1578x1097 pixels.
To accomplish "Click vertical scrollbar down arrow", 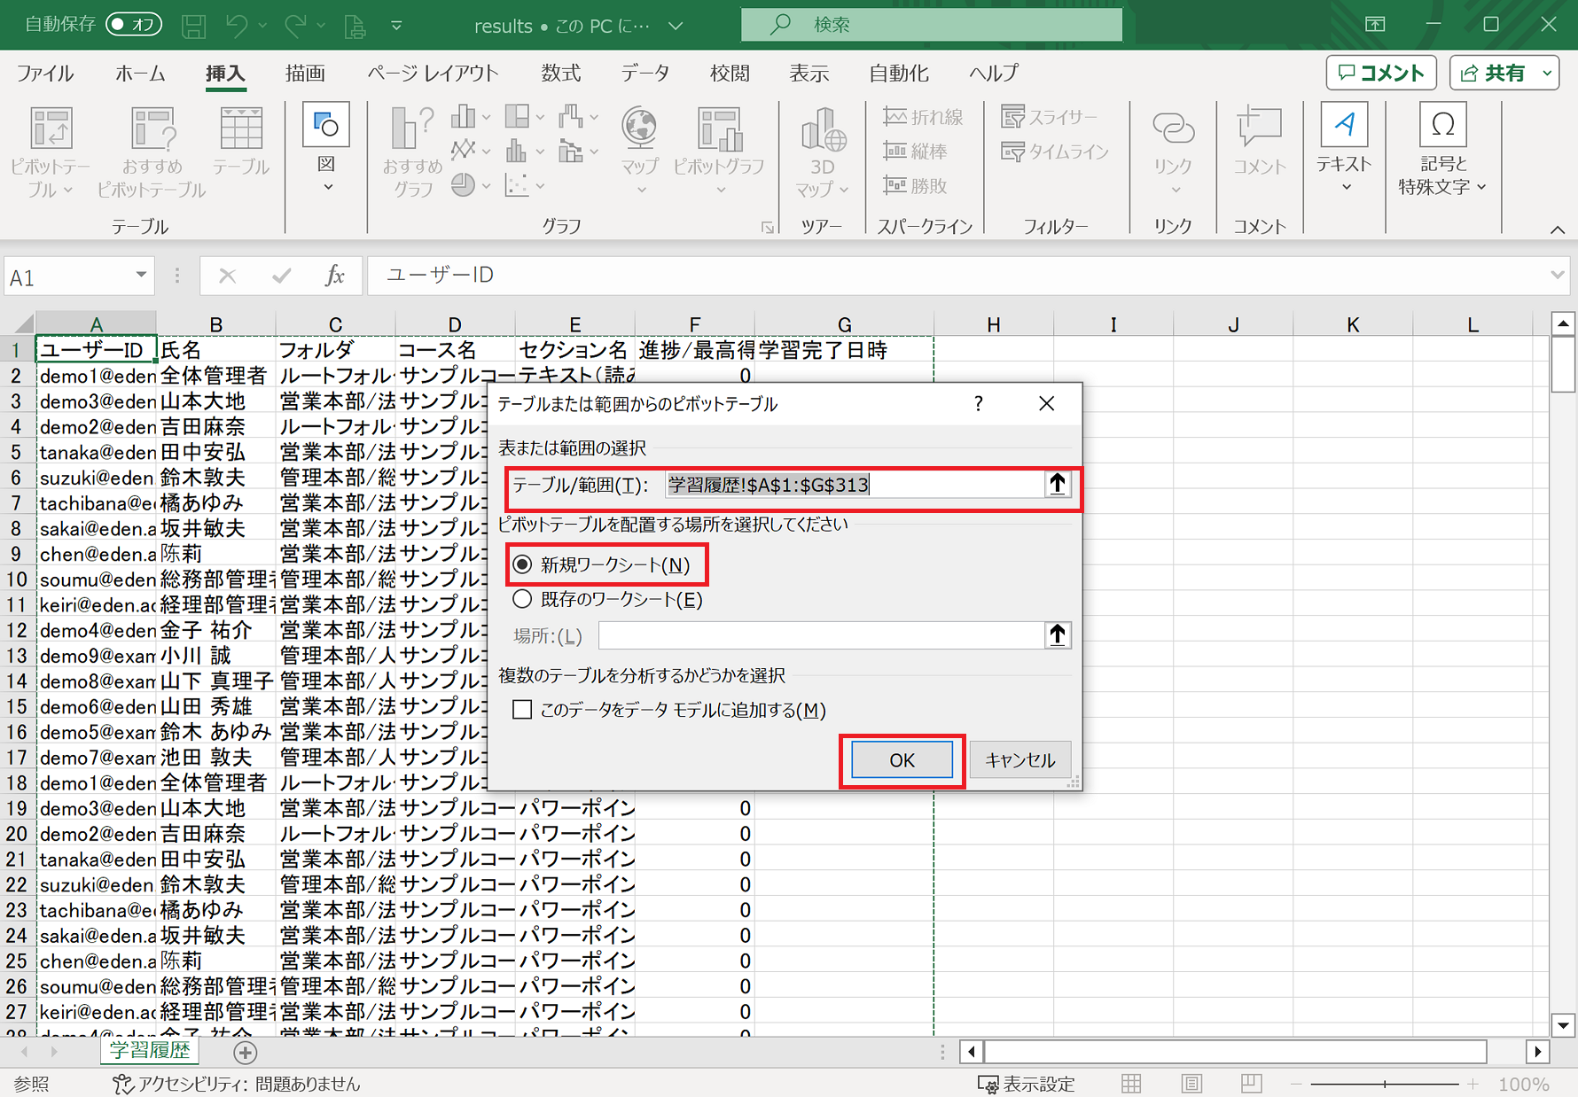I will tap(1563, 1024).
